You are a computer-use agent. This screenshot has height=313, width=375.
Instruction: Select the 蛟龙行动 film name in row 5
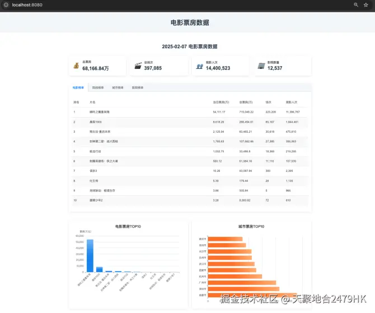tap(95, 152)
